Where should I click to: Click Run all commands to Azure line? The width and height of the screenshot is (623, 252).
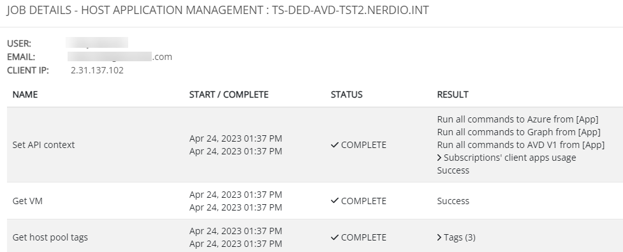pos(518,119)
